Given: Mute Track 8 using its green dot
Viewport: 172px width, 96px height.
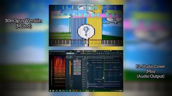Looking at the screenshot, I should 87,78.
